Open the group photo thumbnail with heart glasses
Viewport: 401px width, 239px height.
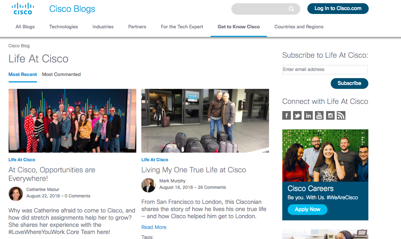click(72, 121)
